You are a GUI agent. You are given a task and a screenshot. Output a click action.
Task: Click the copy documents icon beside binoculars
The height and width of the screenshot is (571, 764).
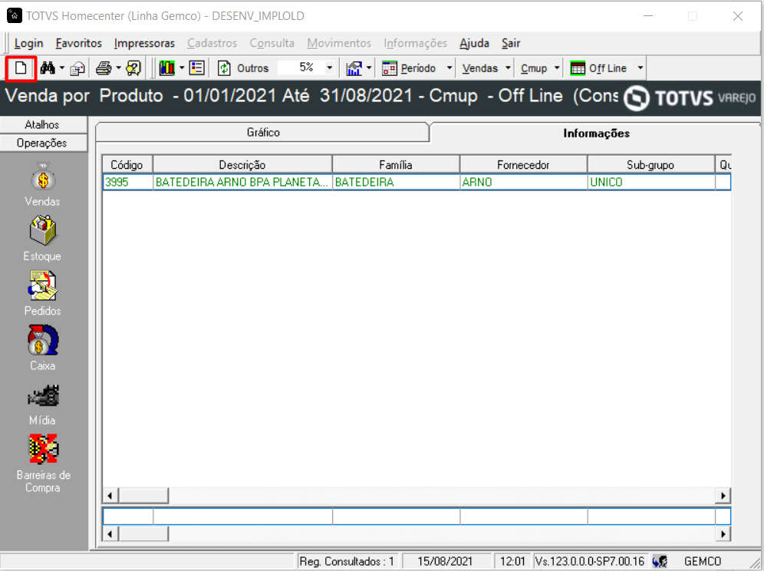(77, 69)
